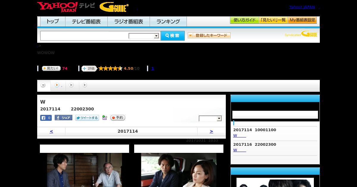Open the 「見たい!」一覧 button
This screenshot has width=357, height=187.
point(273,20)
